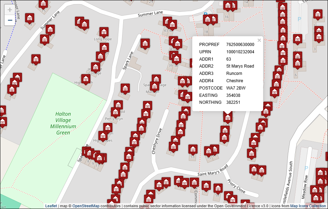
Task: Click marker above house 3 near Priory Close
Action: click(x=262, y=171)
